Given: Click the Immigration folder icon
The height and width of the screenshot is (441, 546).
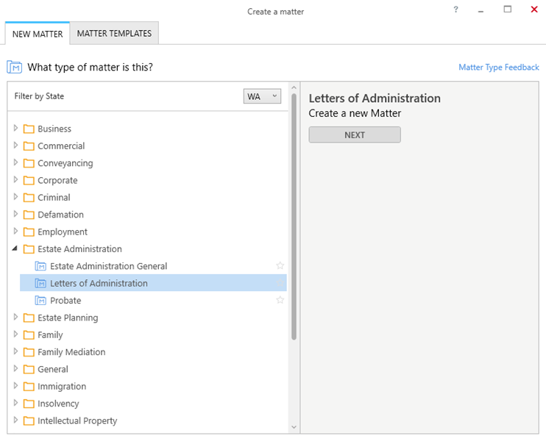Looking at the screenshot, I should tap(29, 387).
